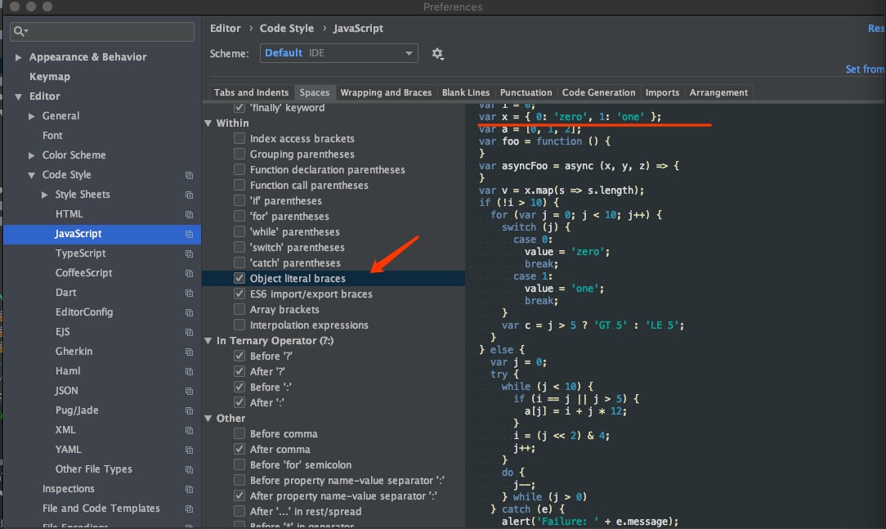The image size is (886, 529).
Task: Open scheme settings gear icon
Action: point(437,54)
